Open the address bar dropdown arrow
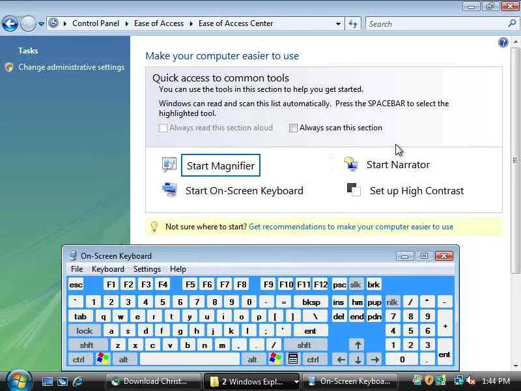The height and width of the screenshot is (391, 521). [x=338, y=24]
